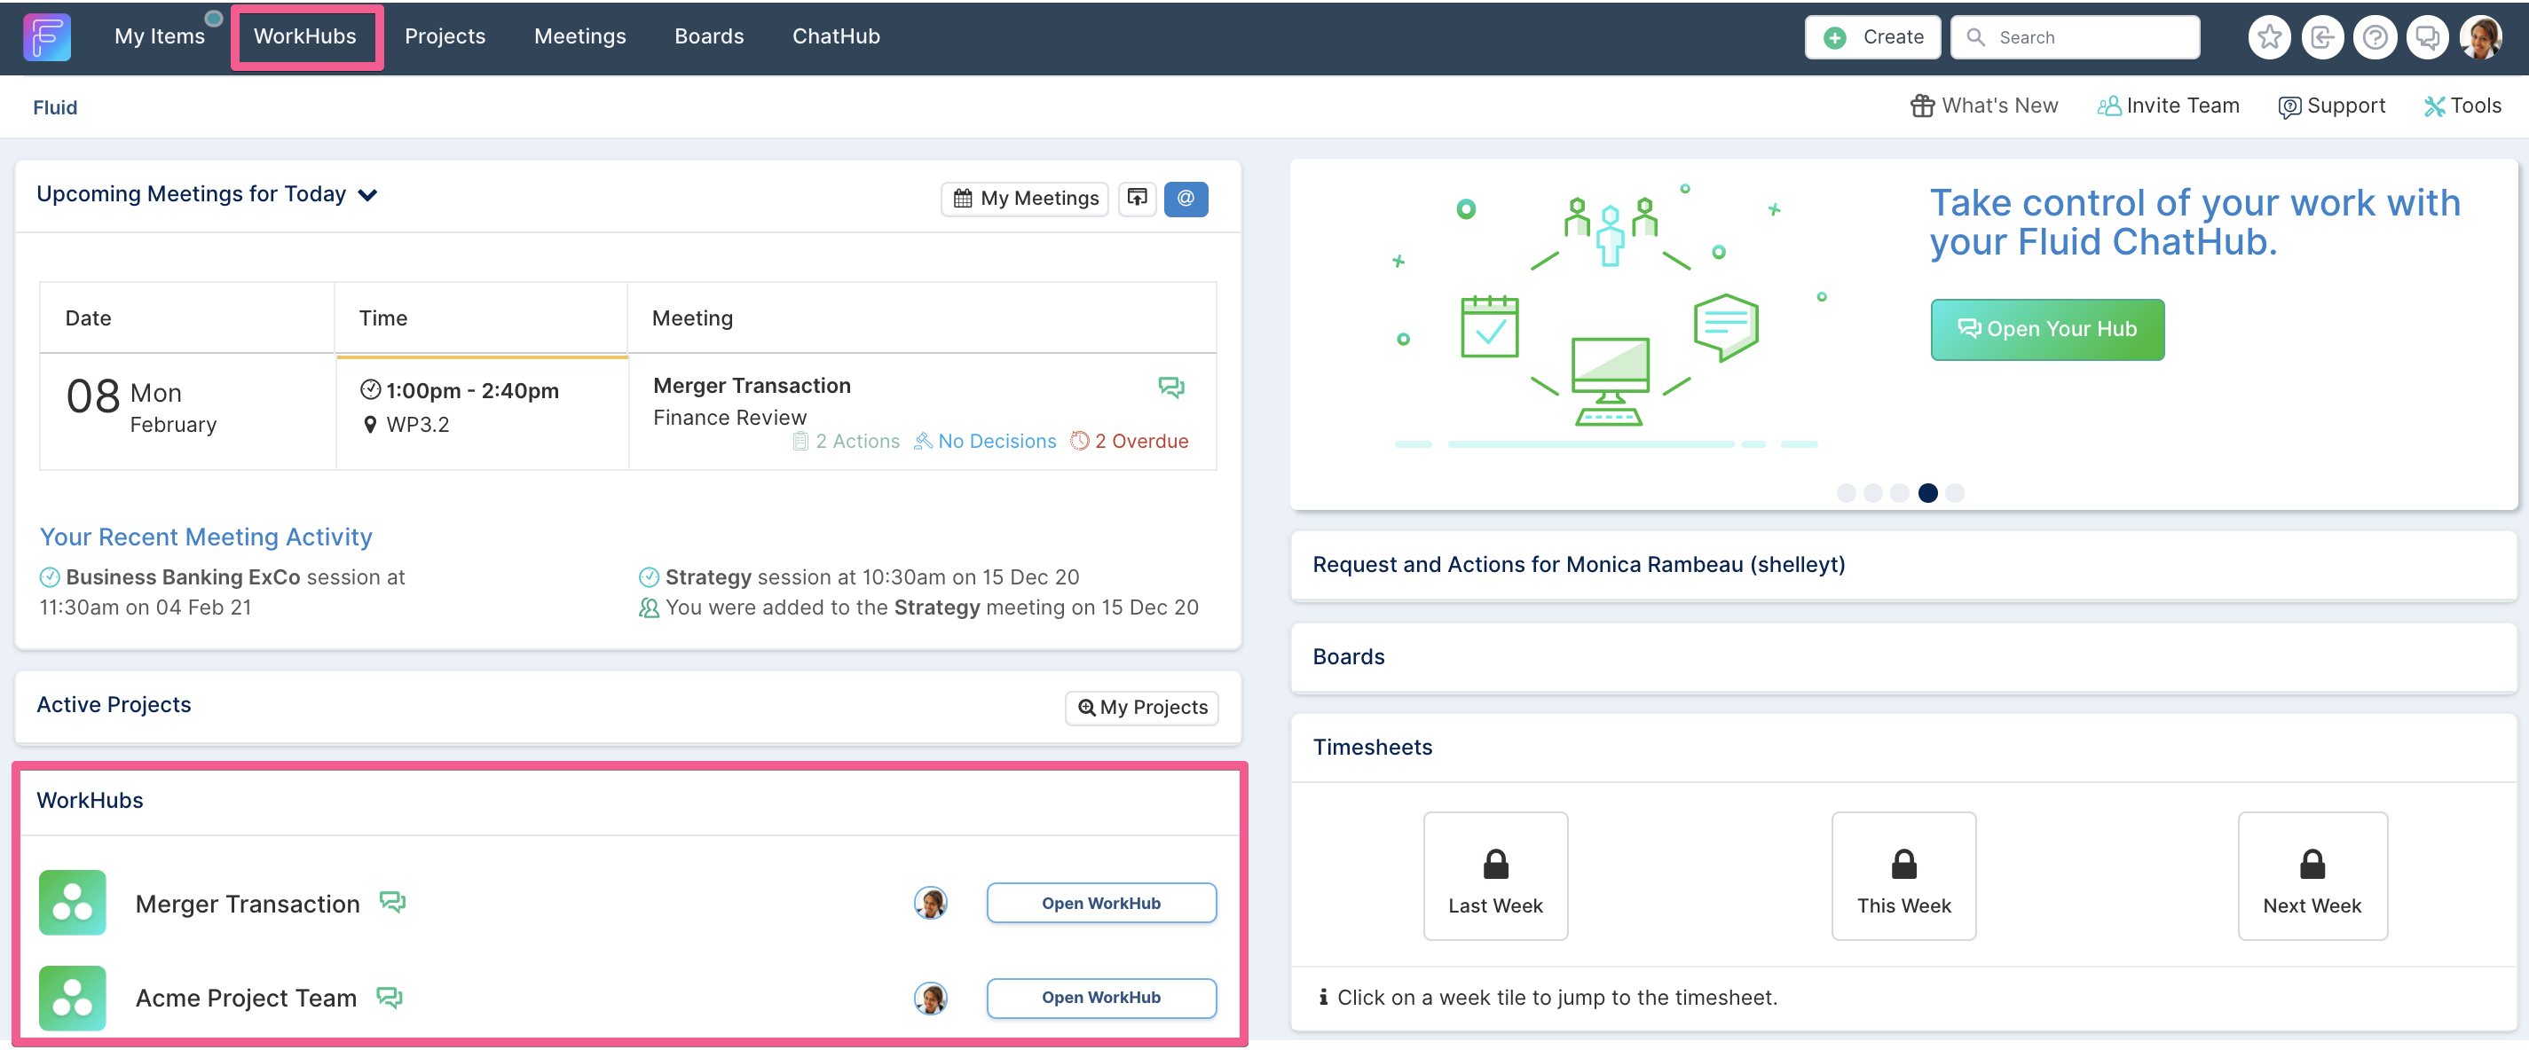Click the Date column header
The image size is (2529, 1050).
tap(186, 318)
